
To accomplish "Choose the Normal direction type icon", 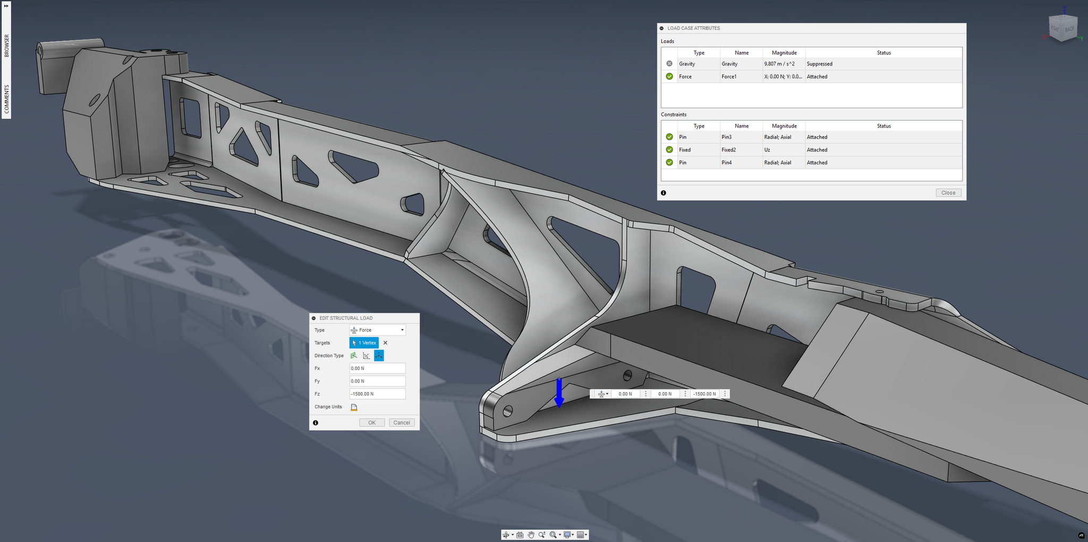I will click(x=354, y=355).
